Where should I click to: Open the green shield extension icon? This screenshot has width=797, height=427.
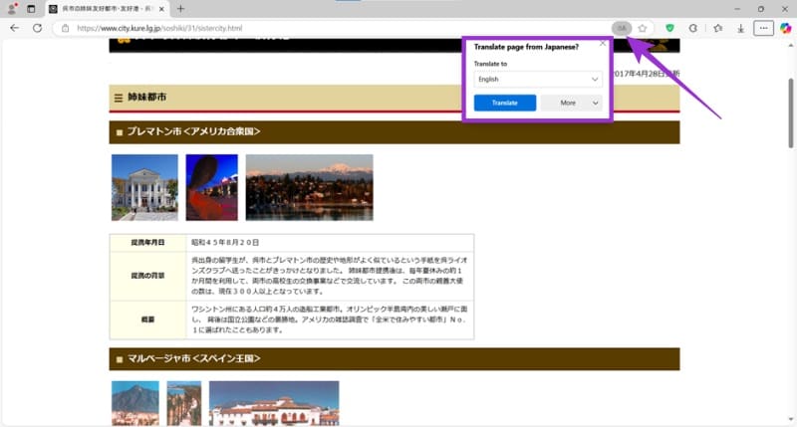point(670,28)
